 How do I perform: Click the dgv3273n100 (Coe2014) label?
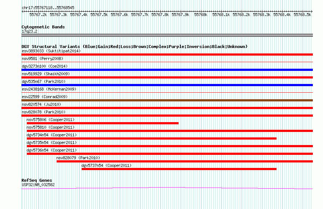[45, 66]
